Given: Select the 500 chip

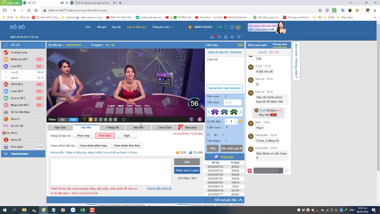Looking at the screenshot, I should click(x=234, y=112).
